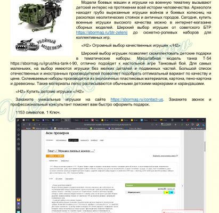Click the cyan score cell in results row
Viewport: 219px width, 213px height.
(172, 192)
